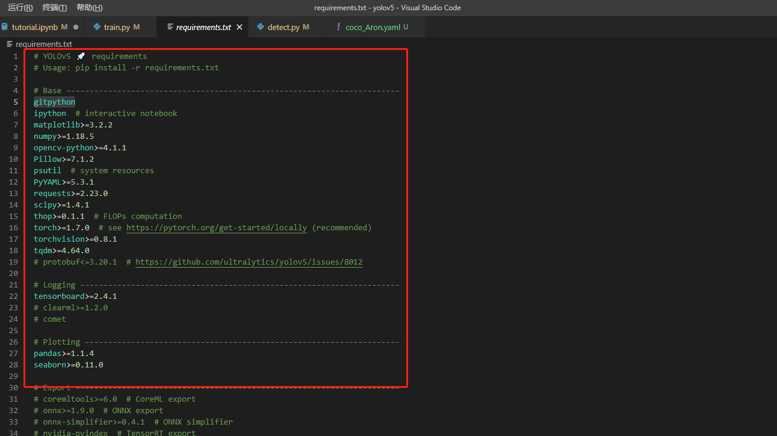Click the tensorboard>=2.4.1 line
777x436 pixels.
coord(75,296)
